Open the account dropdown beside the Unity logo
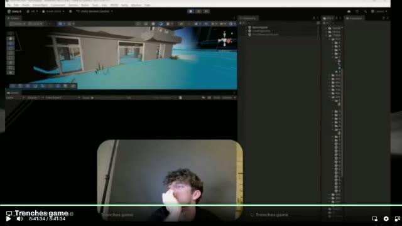Viewport: 402px width, 226px height. 33,11
